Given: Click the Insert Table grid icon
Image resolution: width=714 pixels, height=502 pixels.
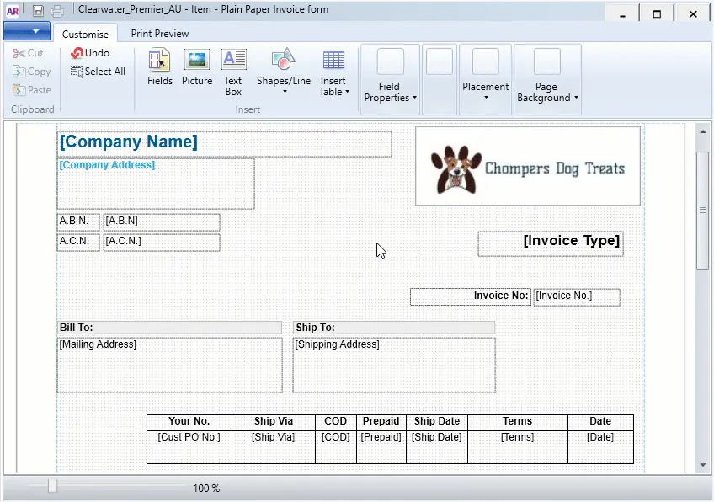Looking at the screenshot, I should click(333, 60).
